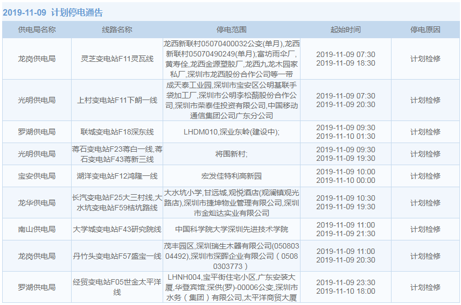Click the 丹竹头变电站F57盛宝一线 cell
The height and width of the screenshot is (305, 461).
pos(117,256)
